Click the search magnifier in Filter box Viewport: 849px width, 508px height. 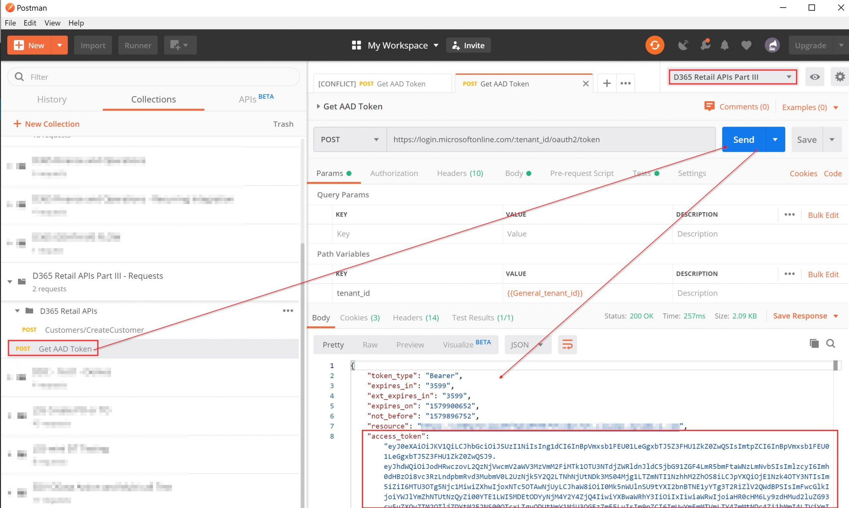19,77
